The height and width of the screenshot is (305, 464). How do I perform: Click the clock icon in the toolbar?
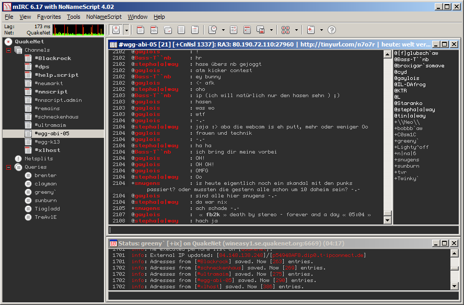pos(213,30)
